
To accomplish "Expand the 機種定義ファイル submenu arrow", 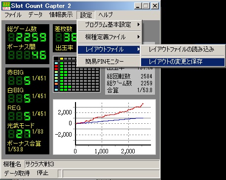I will [139, 37].
